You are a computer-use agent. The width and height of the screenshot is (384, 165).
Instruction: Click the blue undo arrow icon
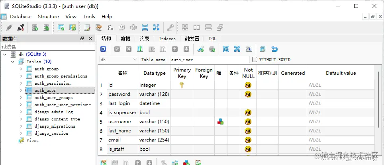(274, 49)
